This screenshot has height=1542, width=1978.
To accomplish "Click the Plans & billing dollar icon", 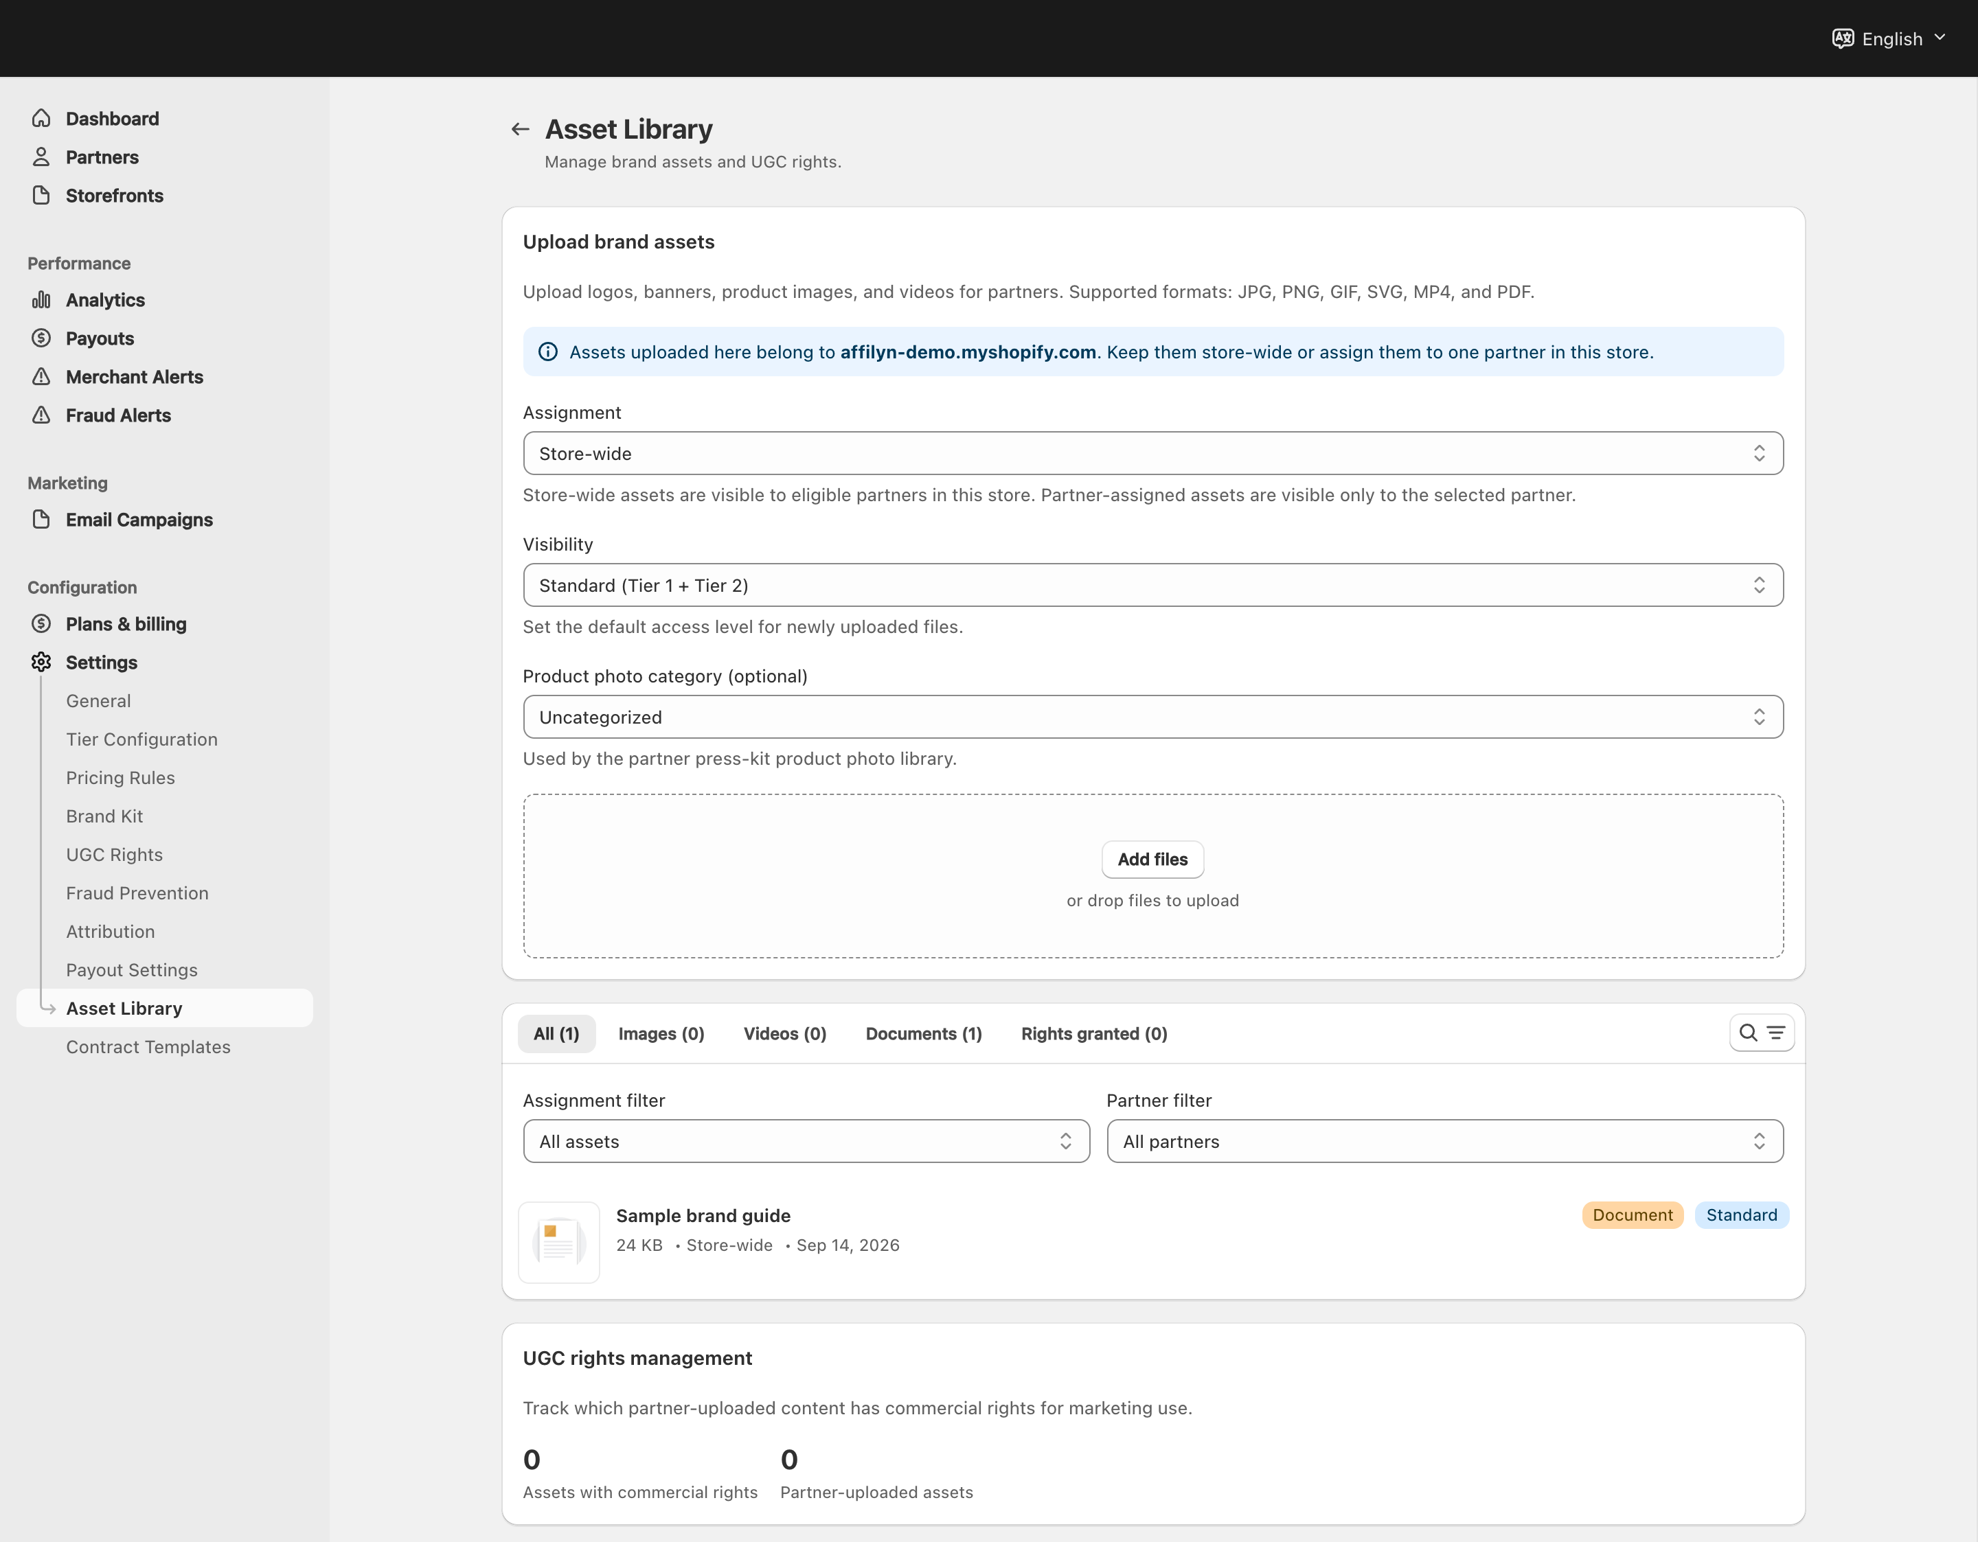I will click(x=41, y=624).
